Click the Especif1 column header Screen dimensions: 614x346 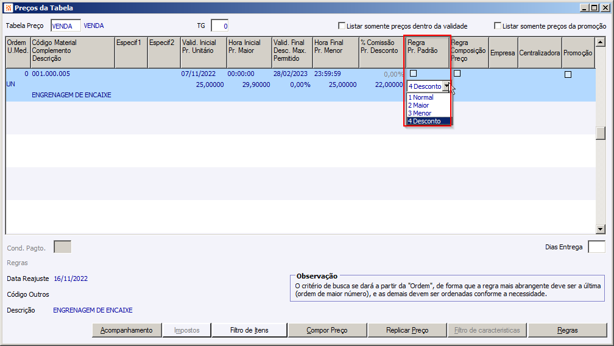click(x=131, y=52)
